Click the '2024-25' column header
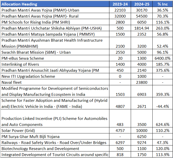The image size is (173, 158). [142, 4]
